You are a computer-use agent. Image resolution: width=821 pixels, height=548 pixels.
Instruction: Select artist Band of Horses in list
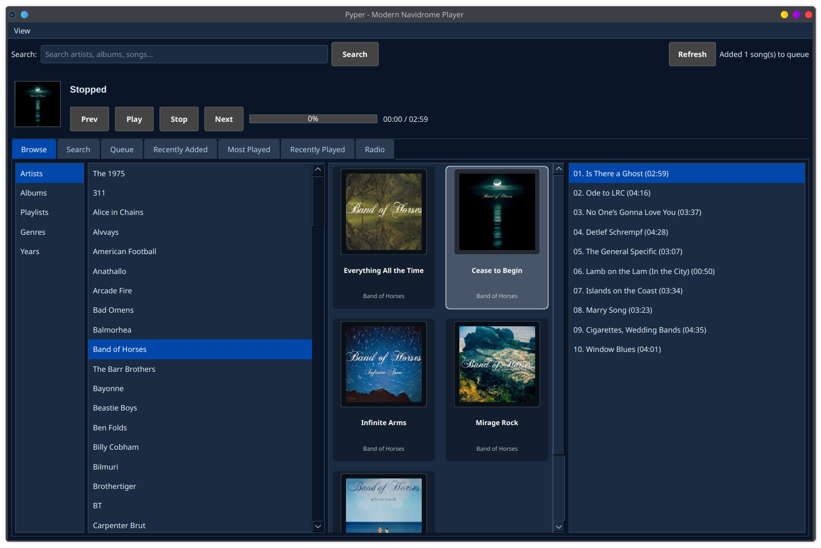(200, 349)
